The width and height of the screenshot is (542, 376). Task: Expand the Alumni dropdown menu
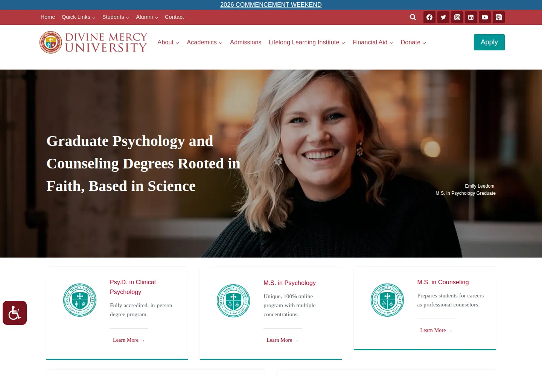[x=147, y=17]
